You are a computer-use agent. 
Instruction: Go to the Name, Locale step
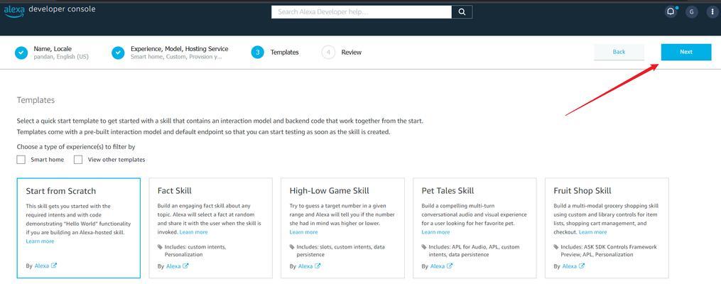(x=53, y=49)
